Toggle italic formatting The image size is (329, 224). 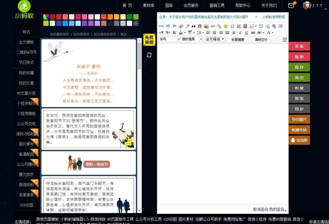coord(240,32)
